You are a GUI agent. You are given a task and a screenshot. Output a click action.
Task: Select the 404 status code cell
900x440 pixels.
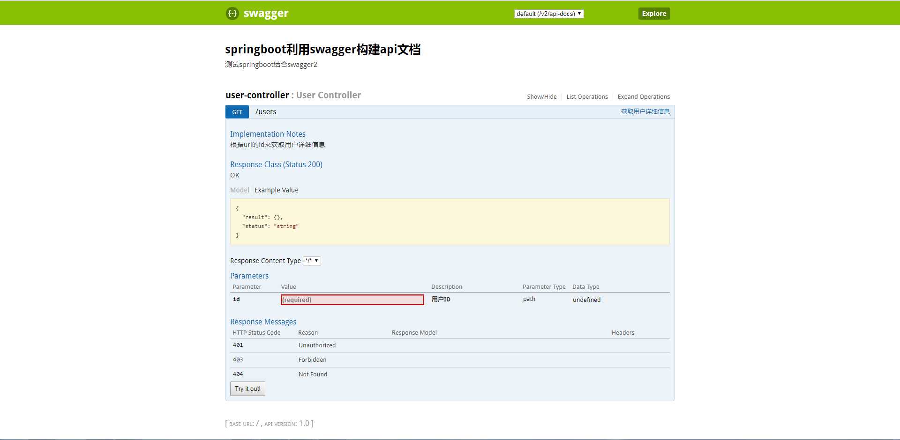[x=238, y=374]
